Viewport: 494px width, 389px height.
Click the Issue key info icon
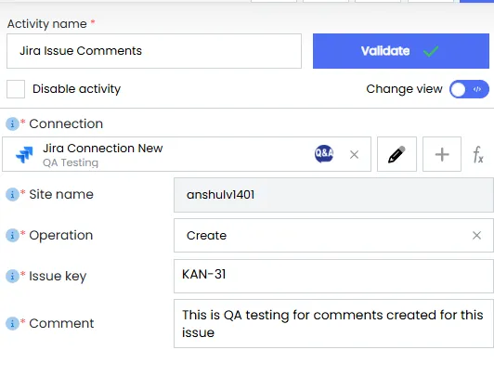(13, 277)
